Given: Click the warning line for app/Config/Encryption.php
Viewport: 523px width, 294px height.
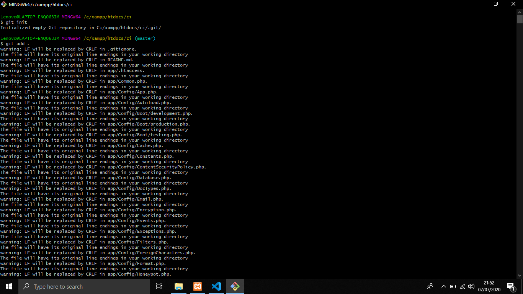Looking at the screenshot, I should click(88, 210).
